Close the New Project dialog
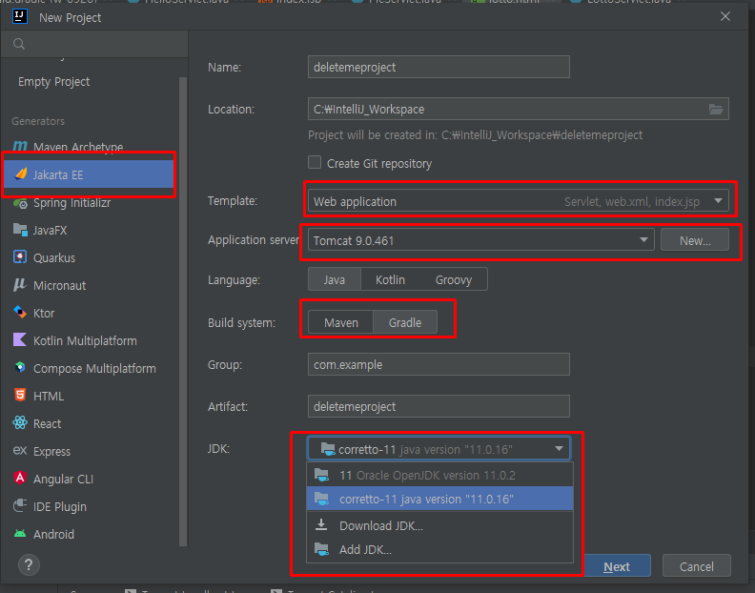Image resolution: width=755 pixels, height=593 pixels. click(x=725, y=17)
